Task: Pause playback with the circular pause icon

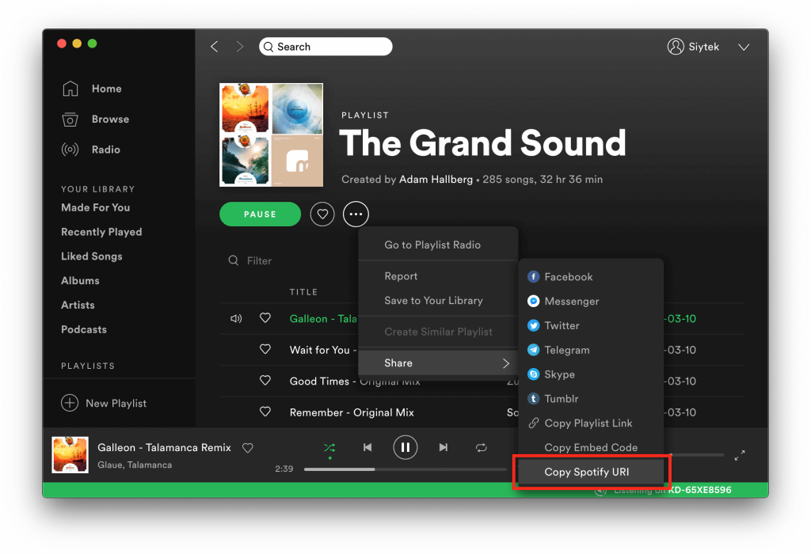Action: 405,448
